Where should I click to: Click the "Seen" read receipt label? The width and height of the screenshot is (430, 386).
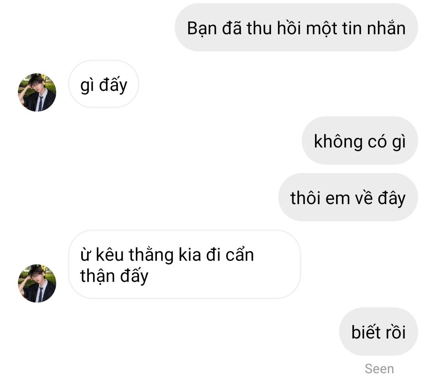point(379,369)
